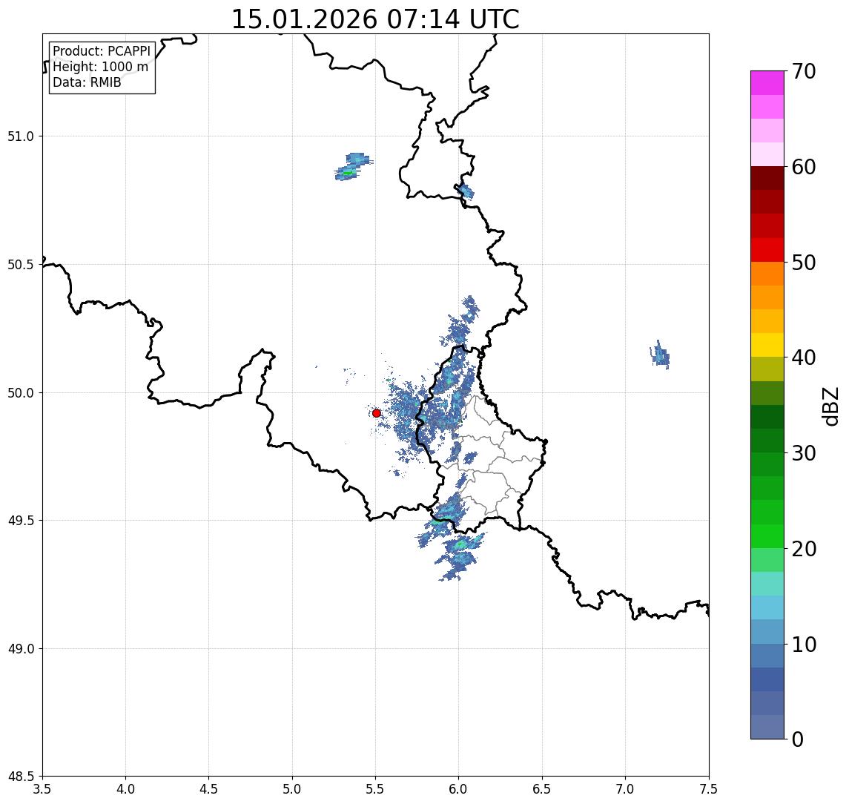This screenshot has width=849, height=804.
Task: Click the yellow 40 dBZ color band
Action: click(x=767, y=345)
